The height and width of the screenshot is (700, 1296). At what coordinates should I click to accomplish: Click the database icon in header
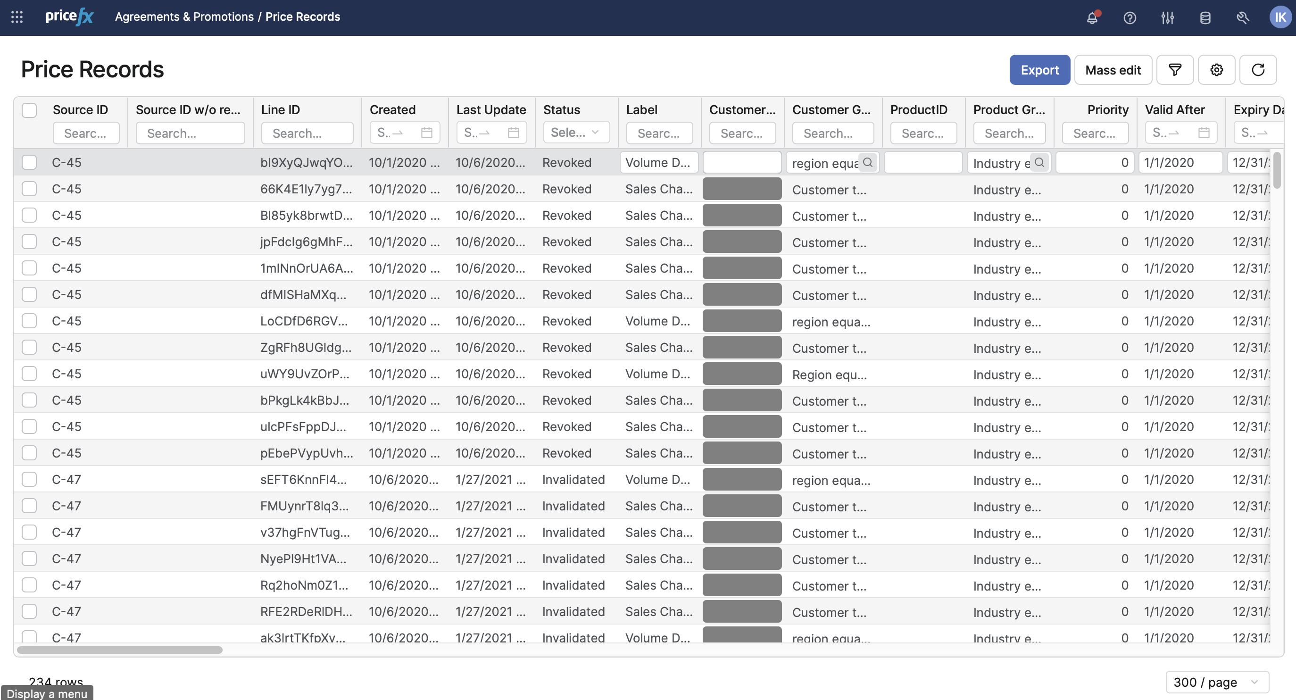(1205, 17)
